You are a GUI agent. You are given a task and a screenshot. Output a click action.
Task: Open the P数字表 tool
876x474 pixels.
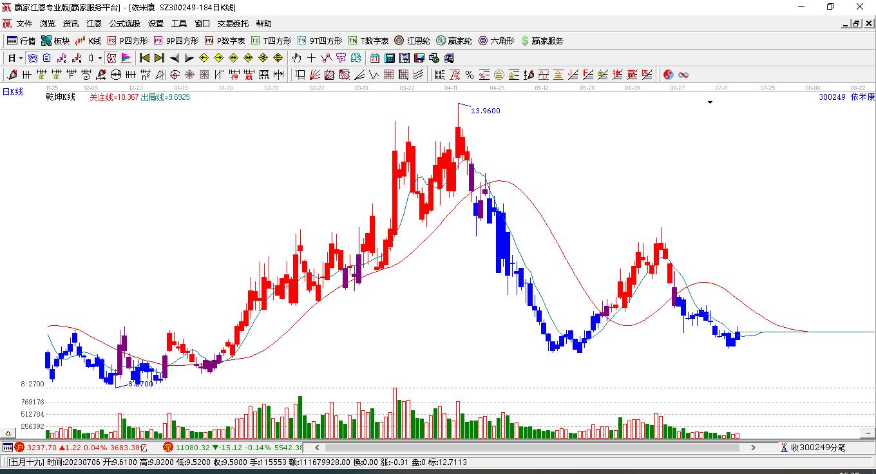pos(225,41)
